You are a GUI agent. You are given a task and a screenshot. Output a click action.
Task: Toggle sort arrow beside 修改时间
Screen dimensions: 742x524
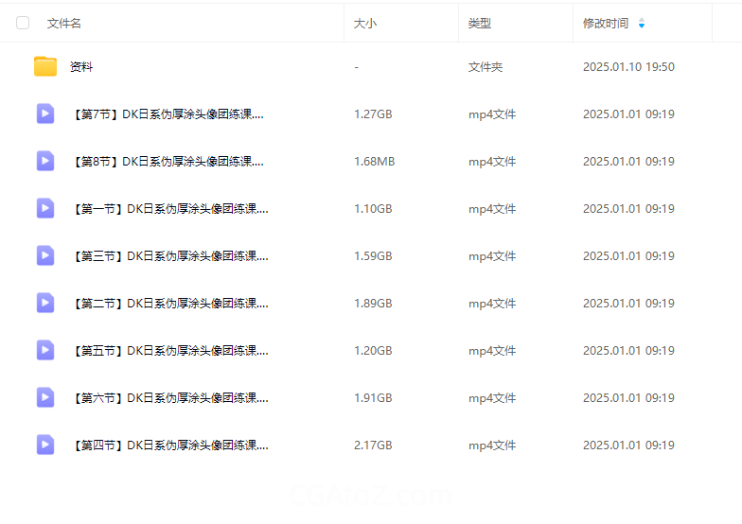(642, 24)
